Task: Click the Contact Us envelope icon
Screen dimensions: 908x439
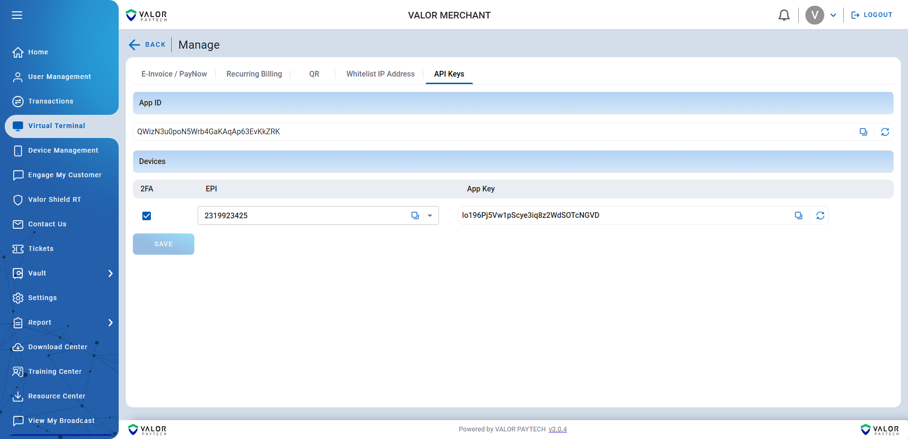Action: pos(18,224)
